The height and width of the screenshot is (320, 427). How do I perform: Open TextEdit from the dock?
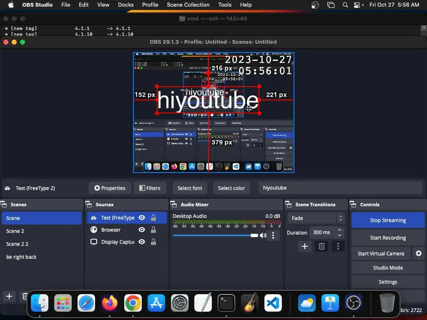(x=203, y=303)
